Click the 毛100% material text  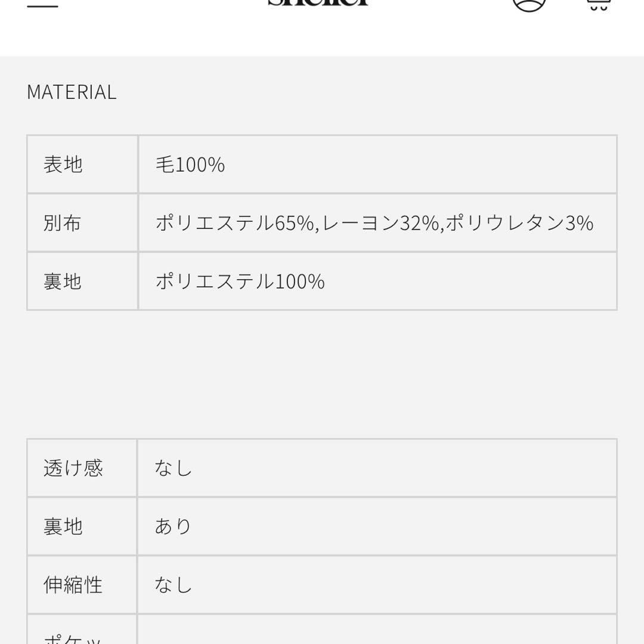(191, 165)
